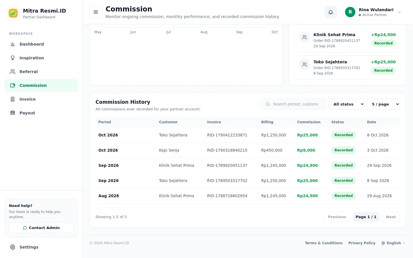The width and height of the screenshot is (413, 258).
Task: Go to the Inspiration page
Action: pyautogui.click(x=41, y=58)
